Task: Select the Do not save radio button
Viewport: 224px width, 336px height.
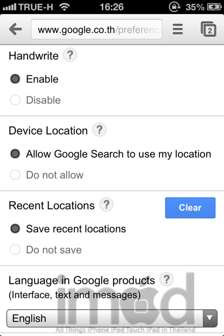Action: [x=15, y=250]
